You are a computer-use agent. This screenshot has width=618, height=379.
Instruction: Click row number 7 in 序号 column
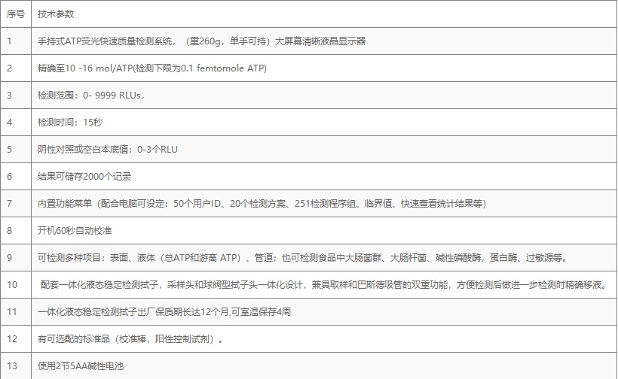click(x=9, y=204)
